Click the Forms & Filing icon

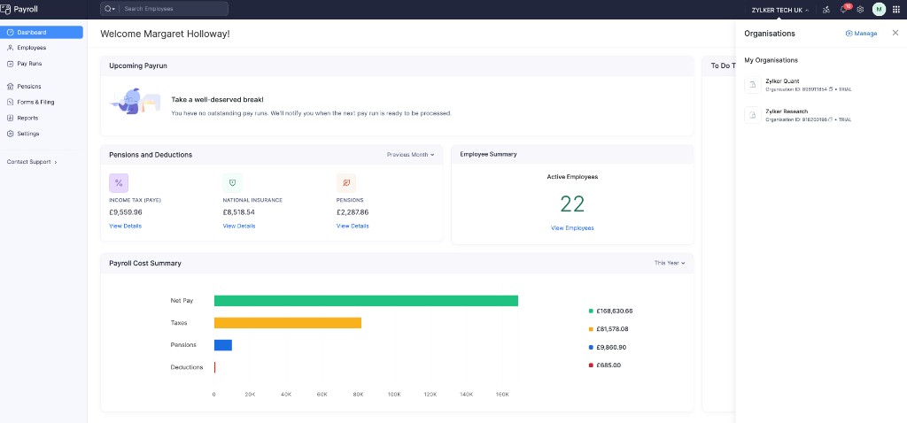coord(10,103)
